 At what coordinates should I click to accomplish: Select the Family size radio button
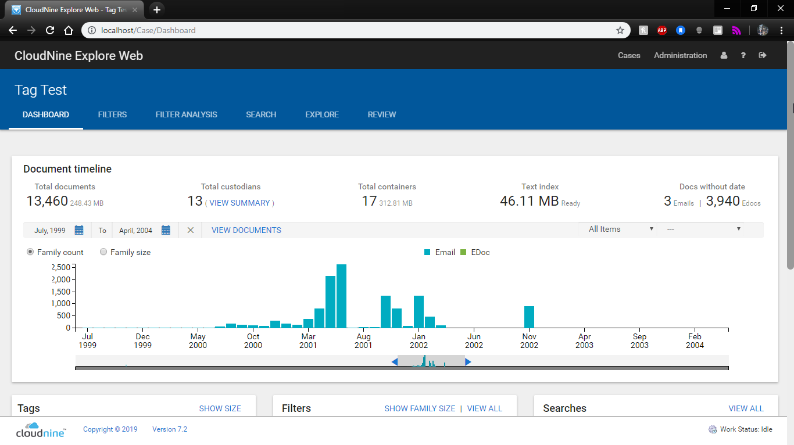(103, 252)
